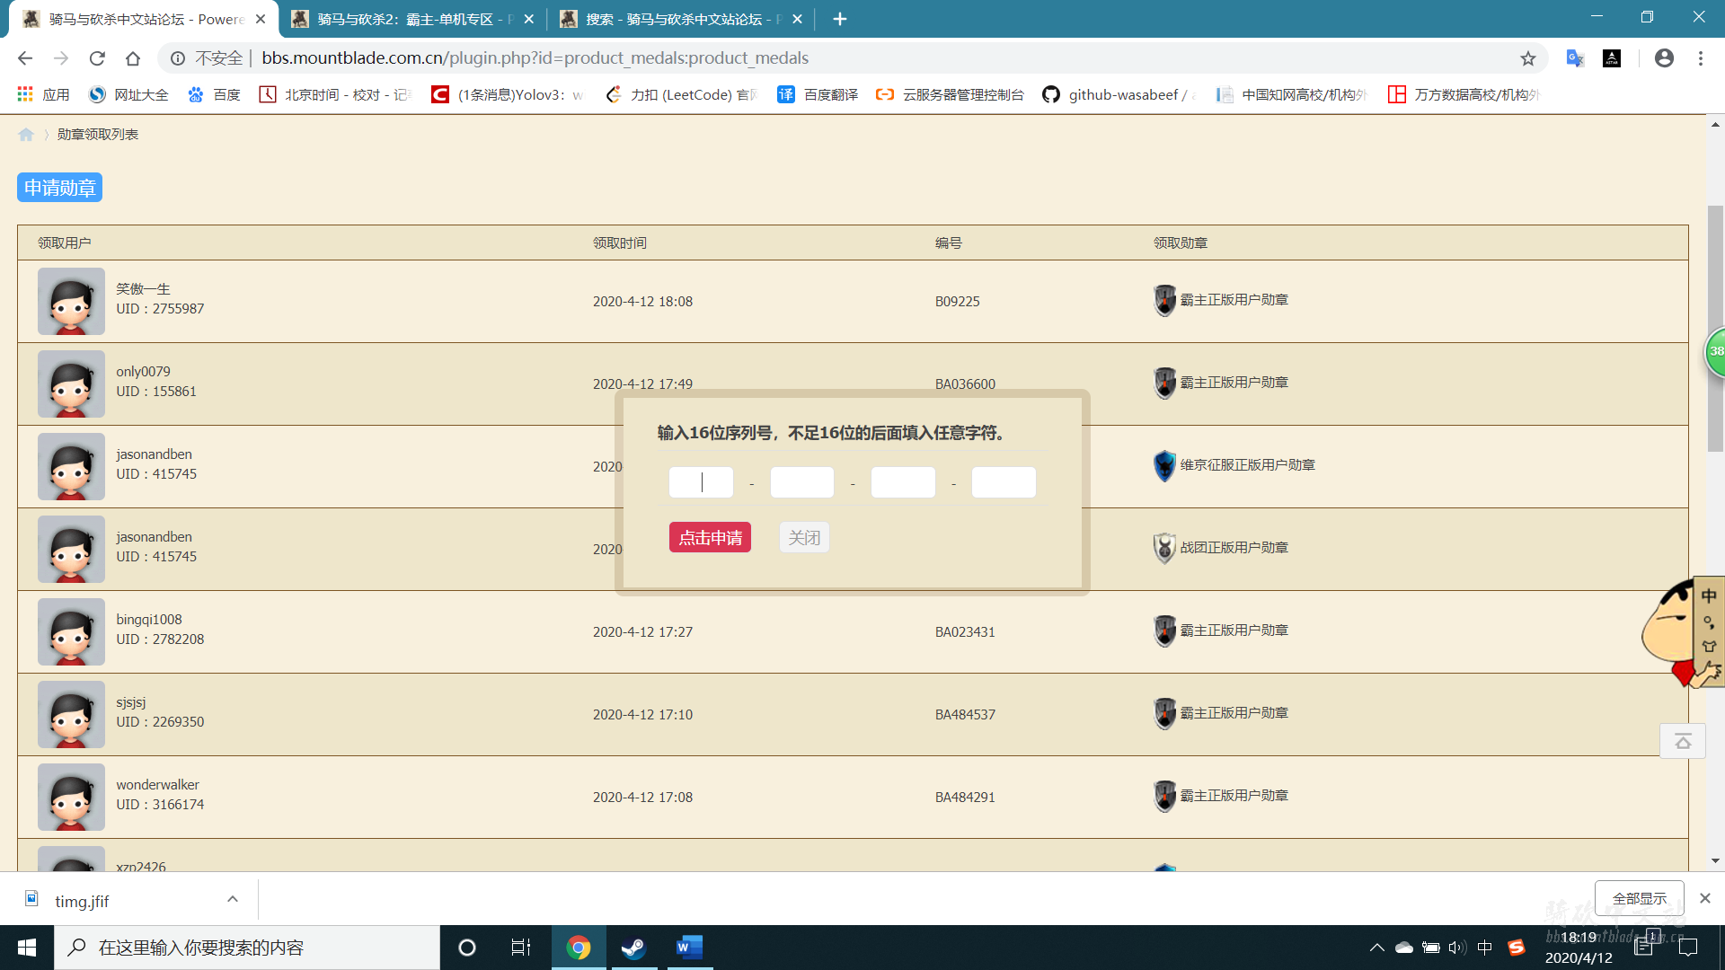Click the 关闭 button in dialog
Viewport: 1725px width, 970px height.
click(x=804, y=537)
